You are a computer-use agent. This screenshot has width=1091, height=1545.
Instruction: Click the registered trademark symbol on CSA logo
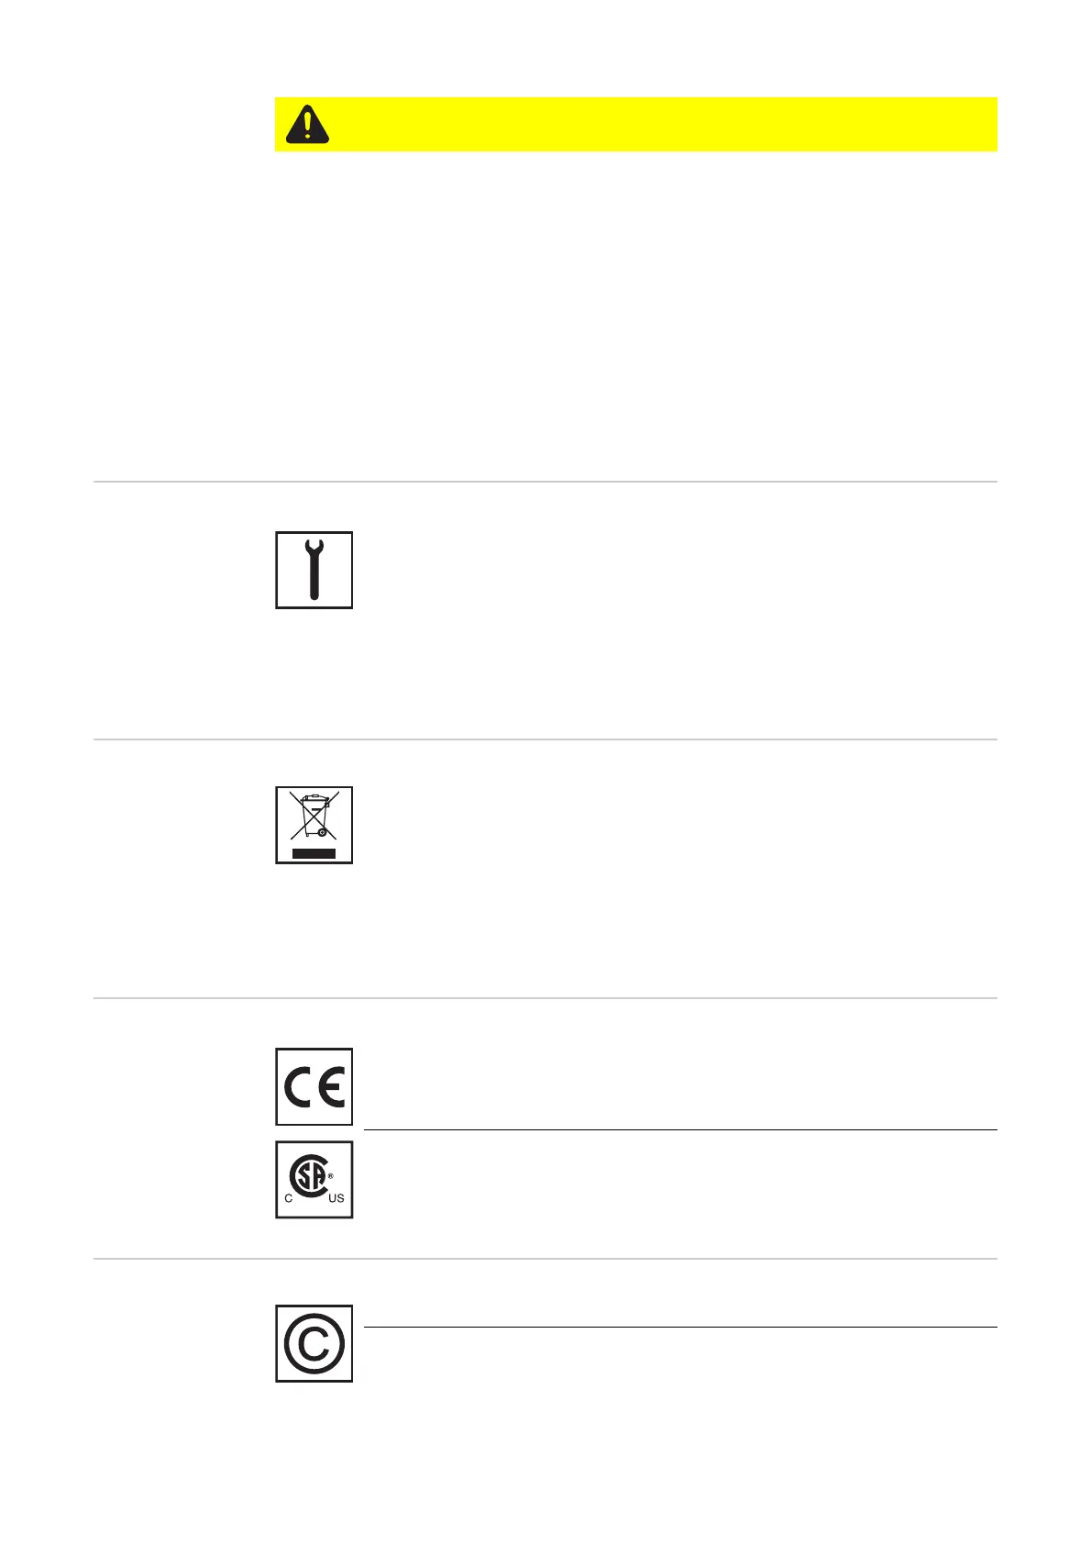tap(330, 1175)
